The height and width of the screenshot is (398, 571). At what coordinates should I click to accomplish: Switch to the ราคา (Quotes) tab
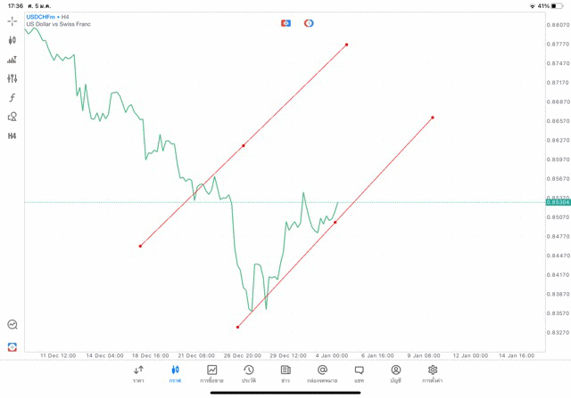(x=138, y=374)
